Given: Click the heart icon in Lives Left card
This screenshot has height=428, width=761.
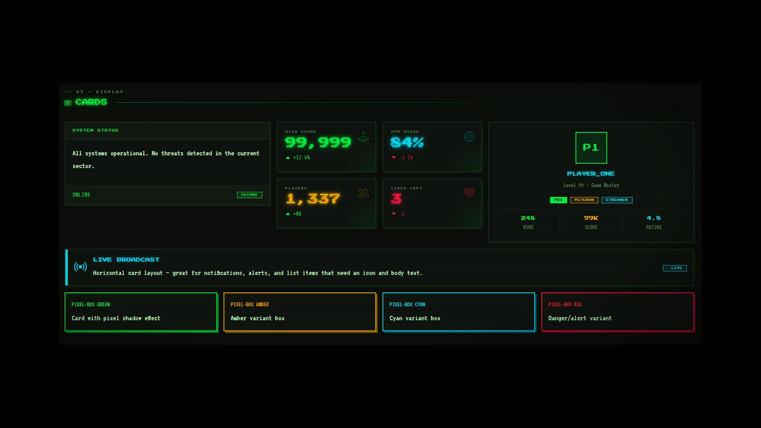Looking at the screenshot, I should click(x=469, y=193).
